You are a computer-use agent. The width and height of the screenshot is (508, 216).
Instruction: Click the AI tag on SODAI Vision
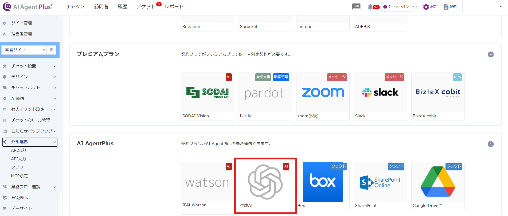pyautogui.click(x=229, y=77)
